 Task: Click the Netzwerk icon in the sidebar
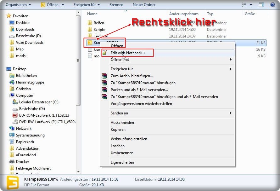coord(12,129)
